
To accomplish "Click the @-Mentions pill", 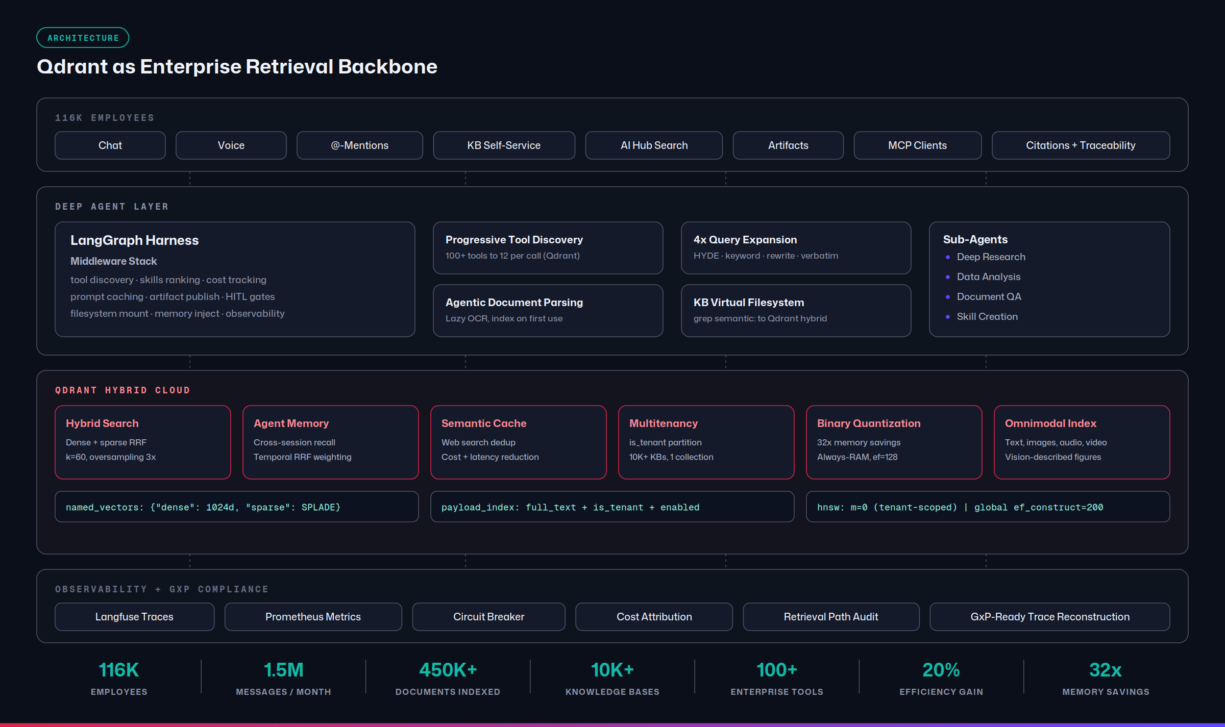I will coord(360,145).
